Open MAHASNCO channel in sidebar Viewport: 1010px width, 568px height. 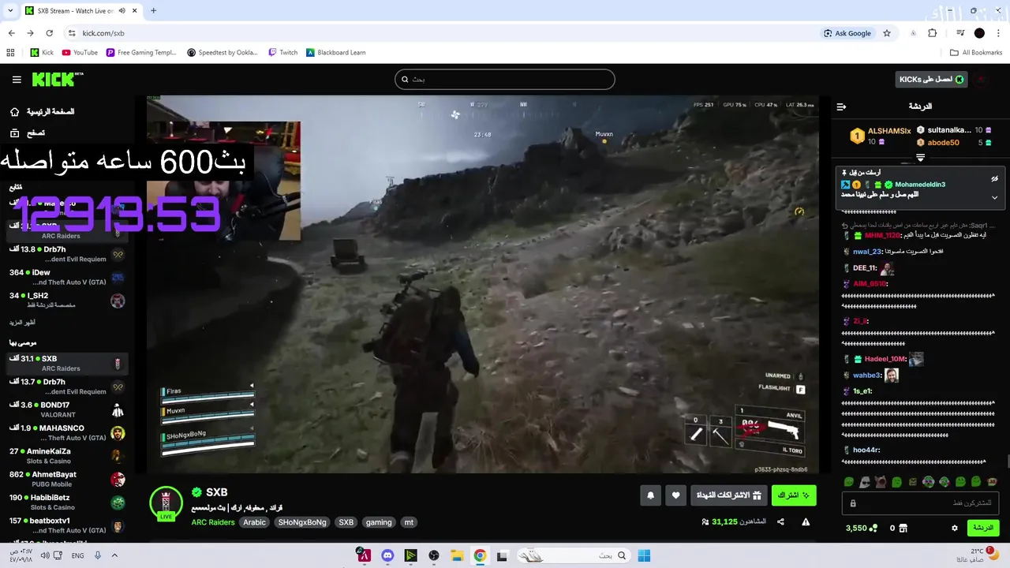[x=67, y=432]
